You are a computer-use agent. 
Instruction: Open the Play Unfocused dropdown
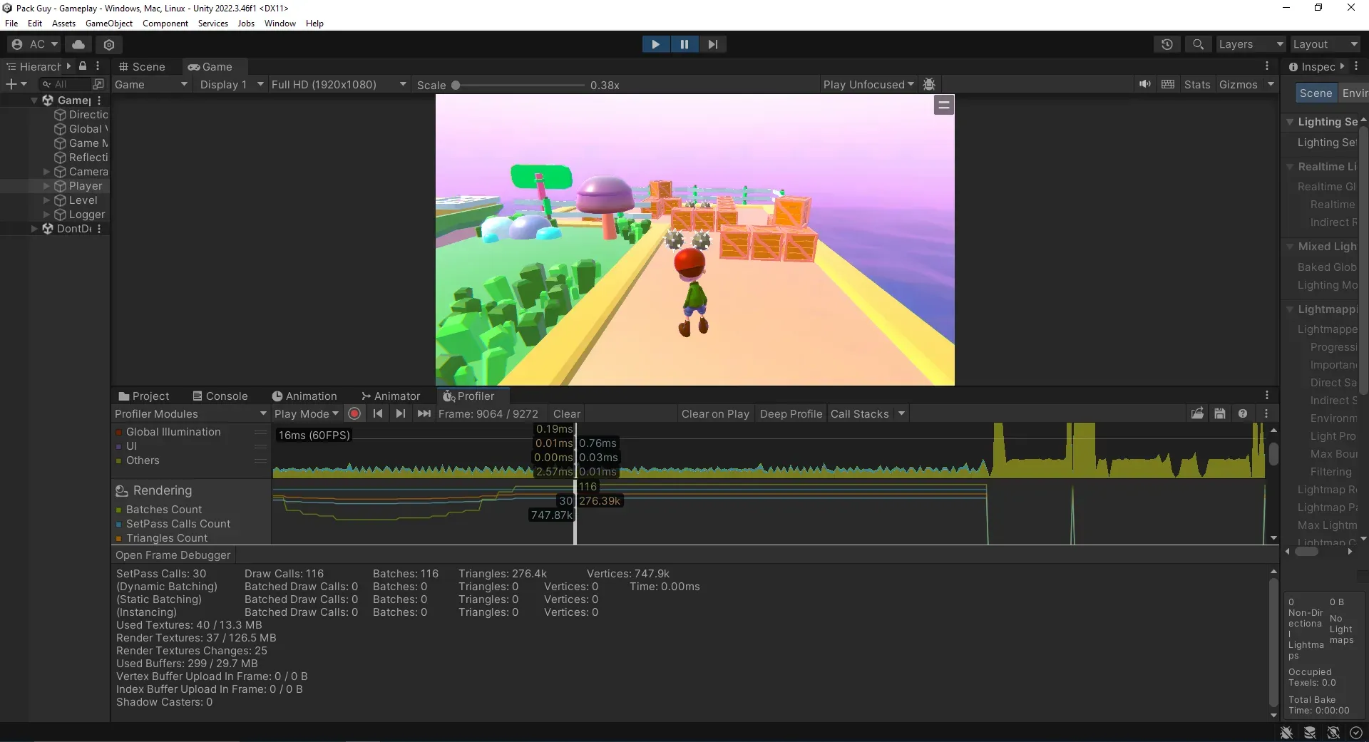coord(868,84)
